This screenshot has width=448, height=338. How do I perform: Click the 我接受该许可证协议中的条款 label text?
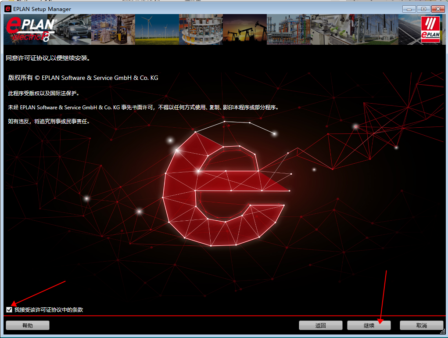48,310
